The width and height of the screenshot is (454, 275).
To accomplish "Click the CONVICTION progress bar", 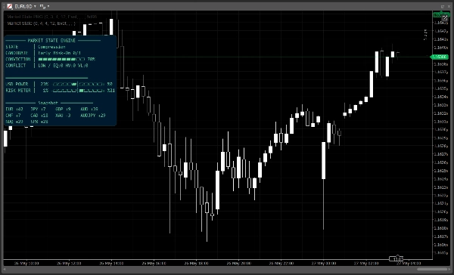I will (61, 59).
